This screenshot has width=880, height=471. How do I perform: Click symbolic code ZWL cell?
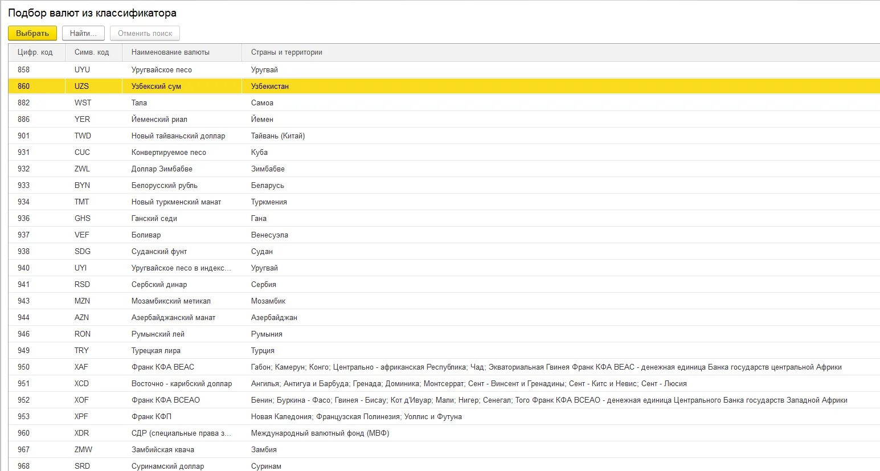click(x=94, y=169)
